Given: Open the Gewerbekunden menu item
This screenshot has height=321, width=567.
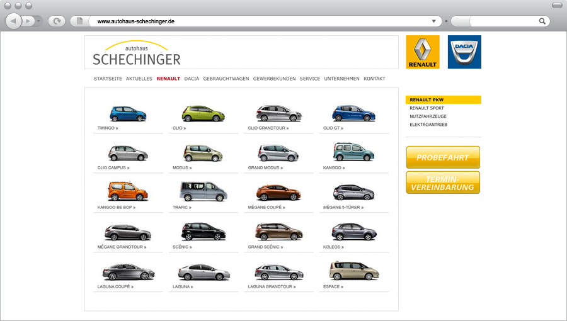Looking at the screenshot, I should tap(275, 78).
